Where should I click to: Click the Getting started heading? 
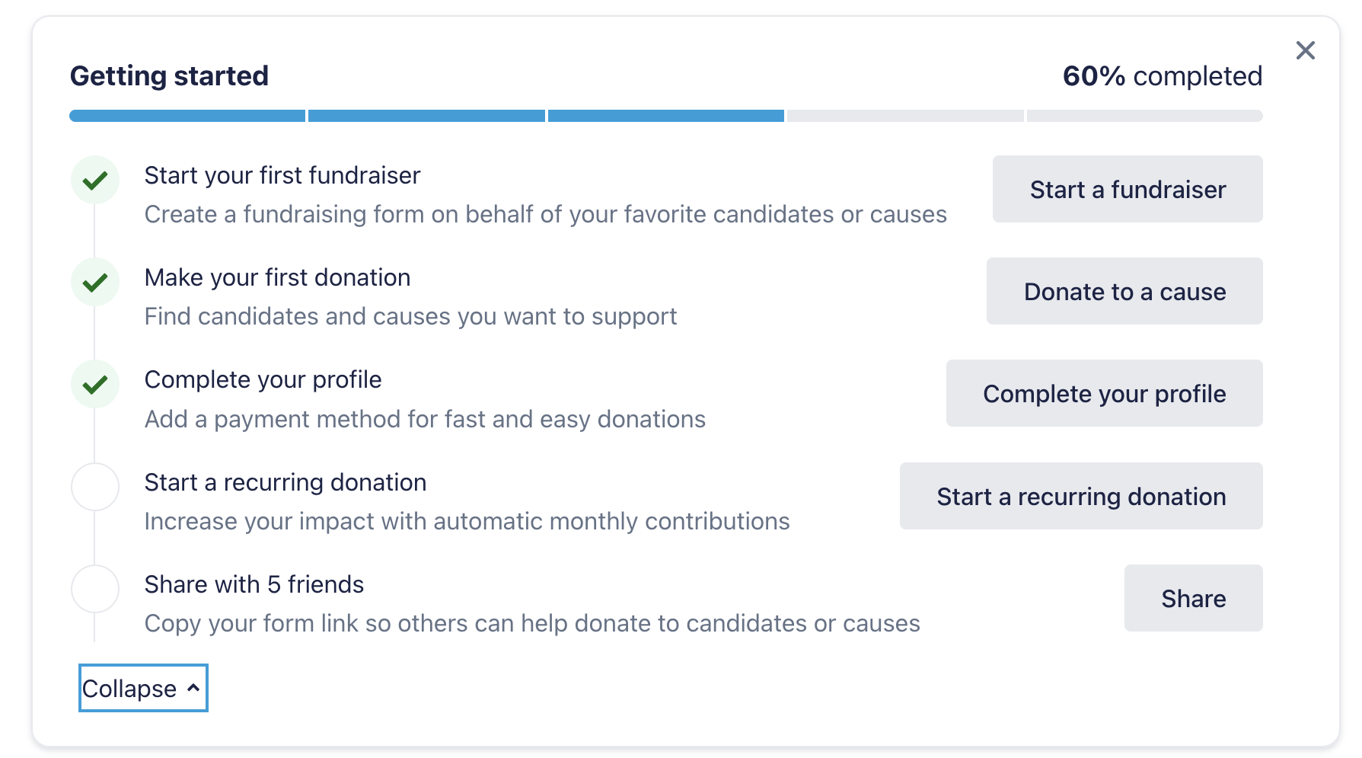(x=169, y=75)
